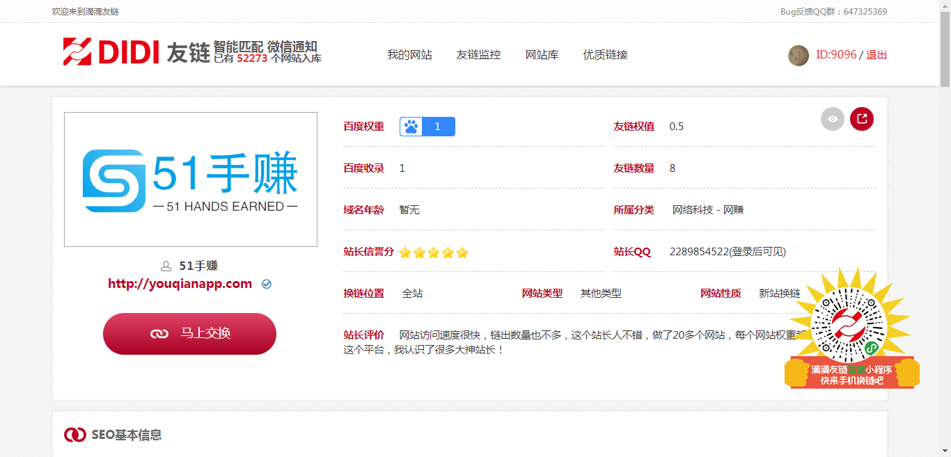This screenshot has width=951, height=457.
Task: Click the 换链位置 value 全站
Action: 412,294
